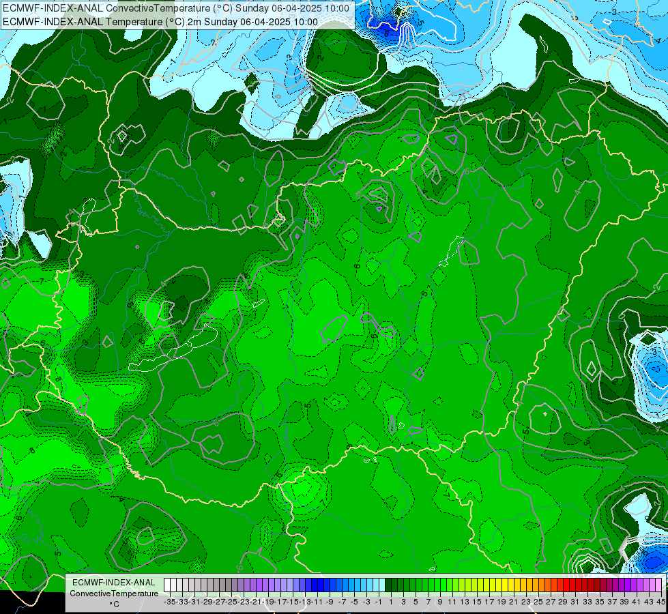Click the legend value 43

[x=648, y=602]
